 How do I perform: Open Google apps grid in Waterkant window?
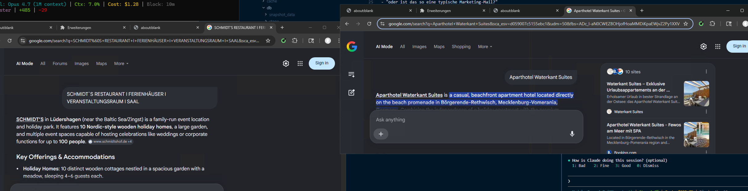point(718,47)
